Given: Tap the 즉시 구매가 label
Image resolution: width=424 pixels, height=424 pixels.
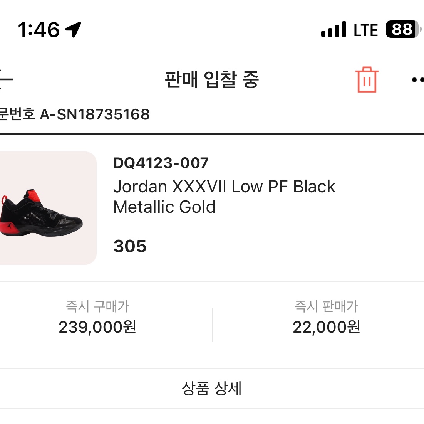Looking at the screenshot, I should pyautogui.click(x=98, y=306).
